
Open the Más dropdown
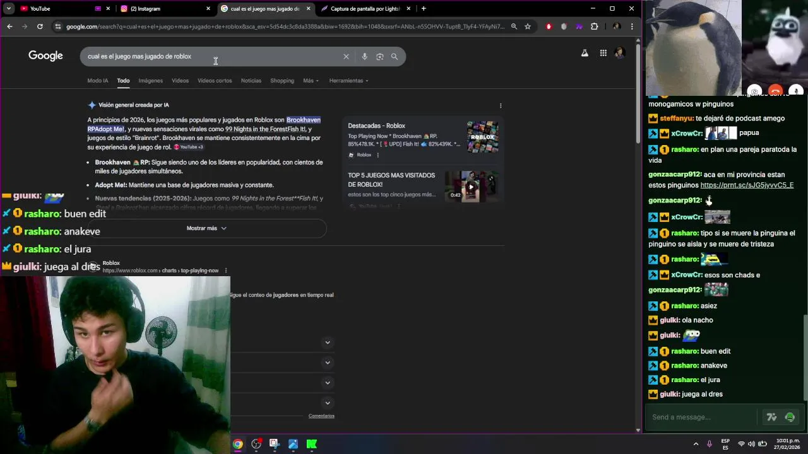[311, 81]
